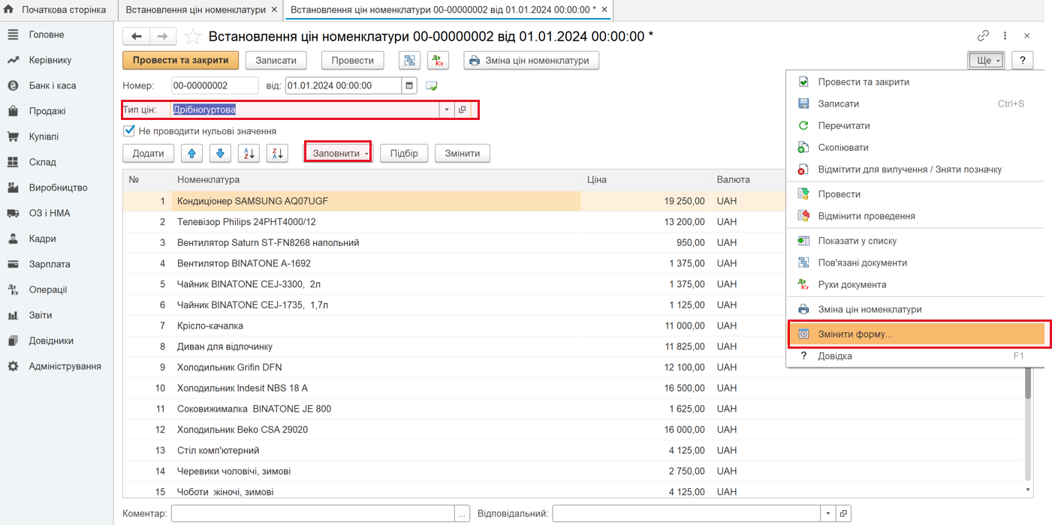Click into the 'Коментар' input field
Image resolution: width=1052 pixels, height=525 pixels.
coord(313,514)
